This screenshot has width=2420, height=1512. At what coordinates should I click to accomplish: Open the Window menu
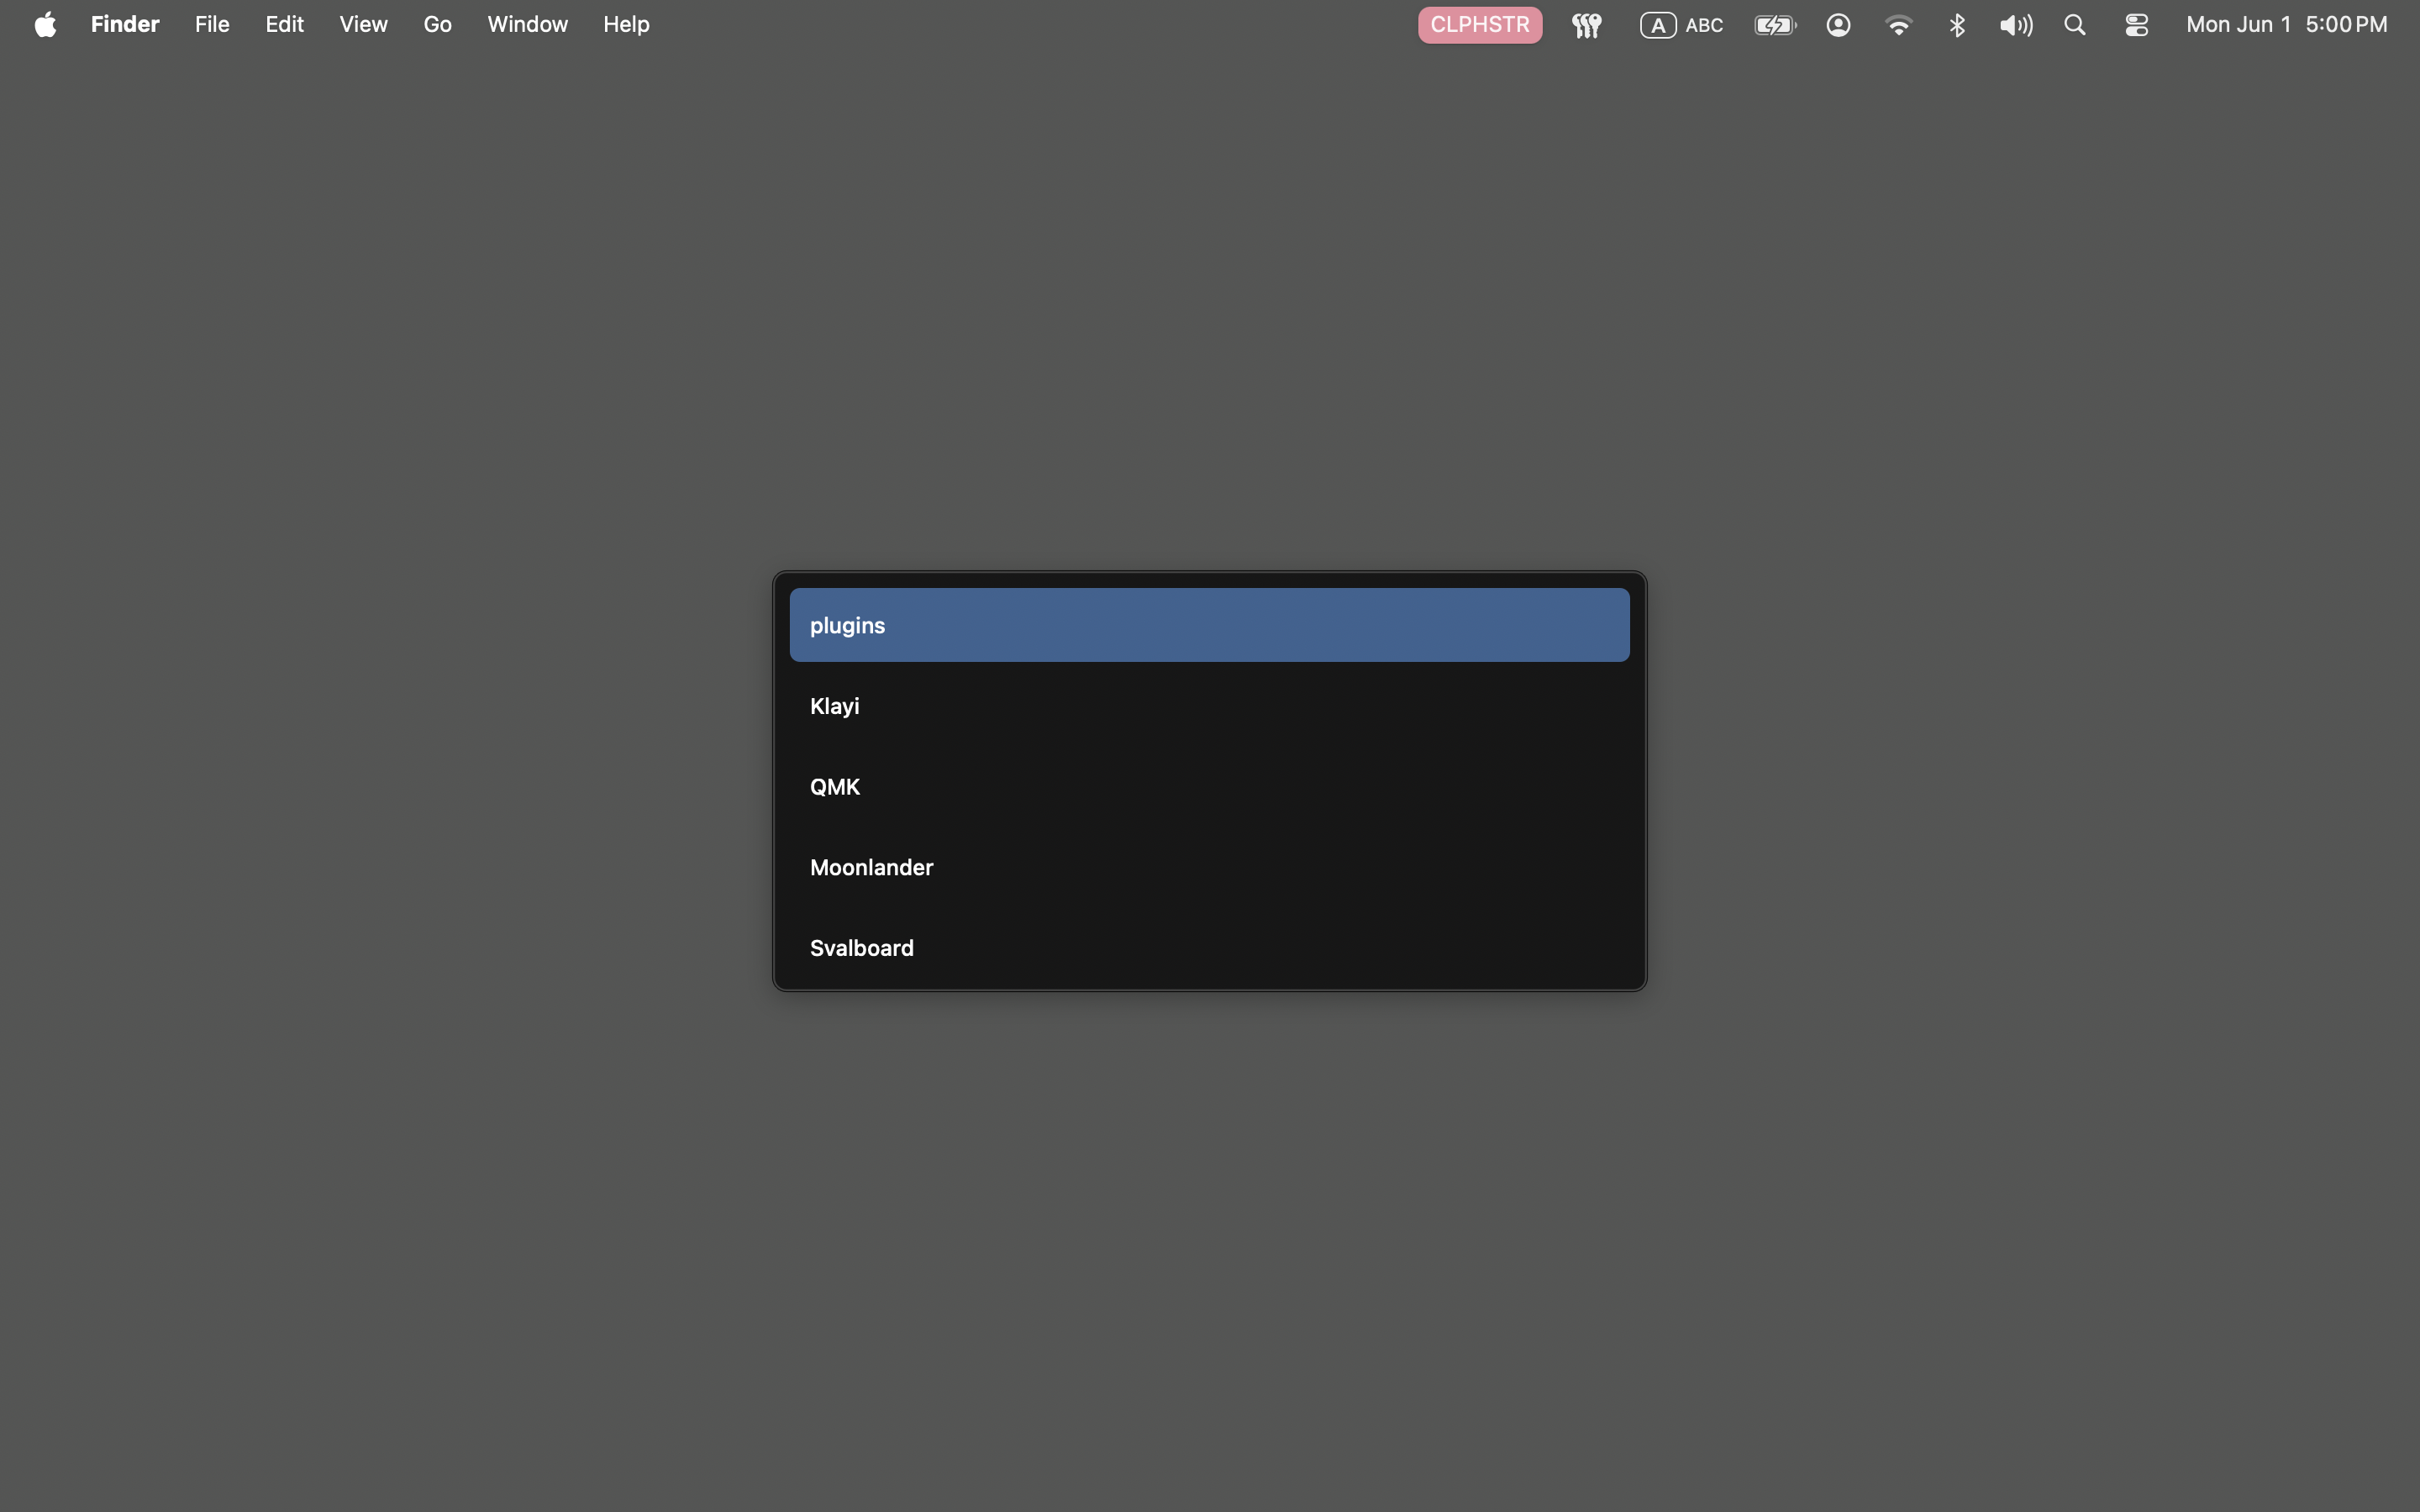pyautogui.click(x=527, y=25)
